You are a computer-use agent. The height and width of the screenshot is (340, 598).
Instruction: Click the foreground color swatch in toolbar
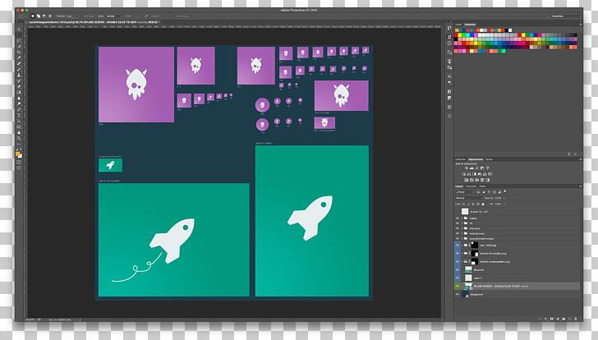click(17, 152)
